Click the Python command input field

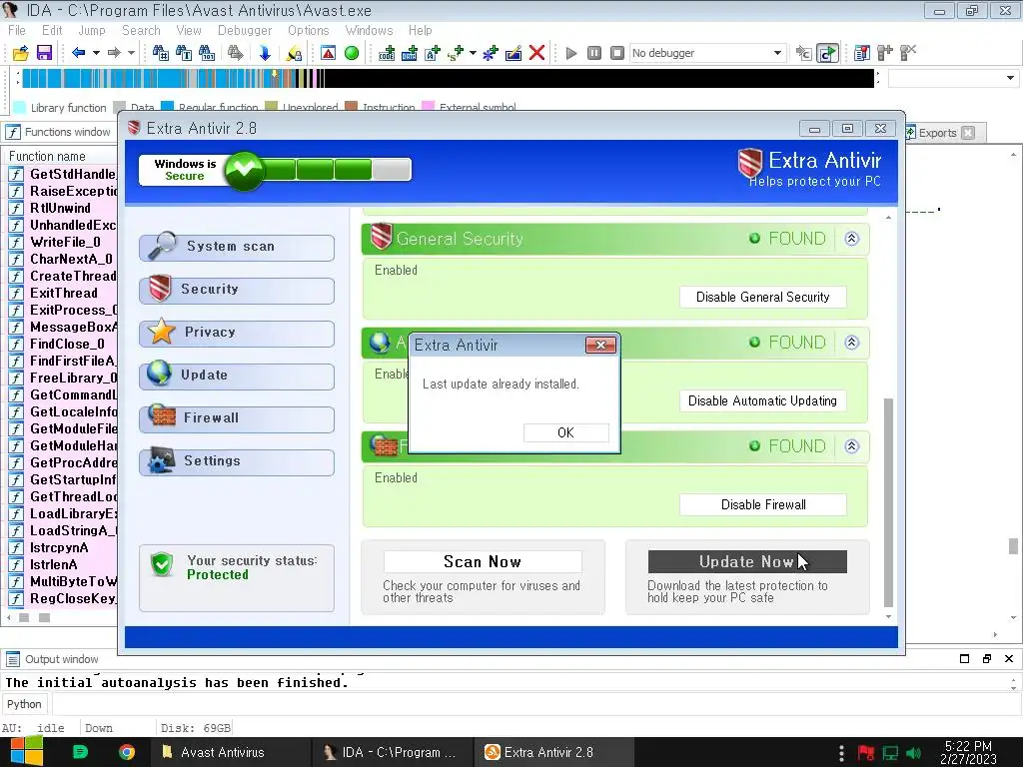535,704
